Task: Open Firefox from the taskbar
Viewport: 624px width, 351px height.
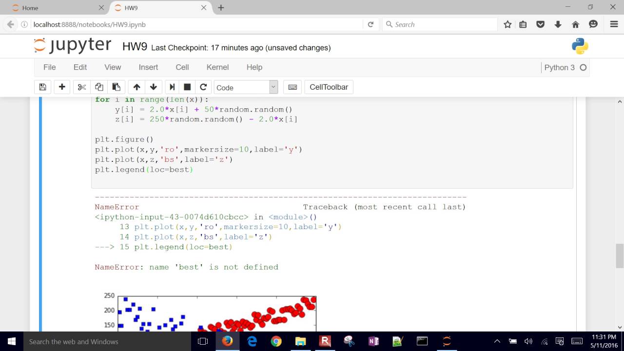Action: click(227, 342)
